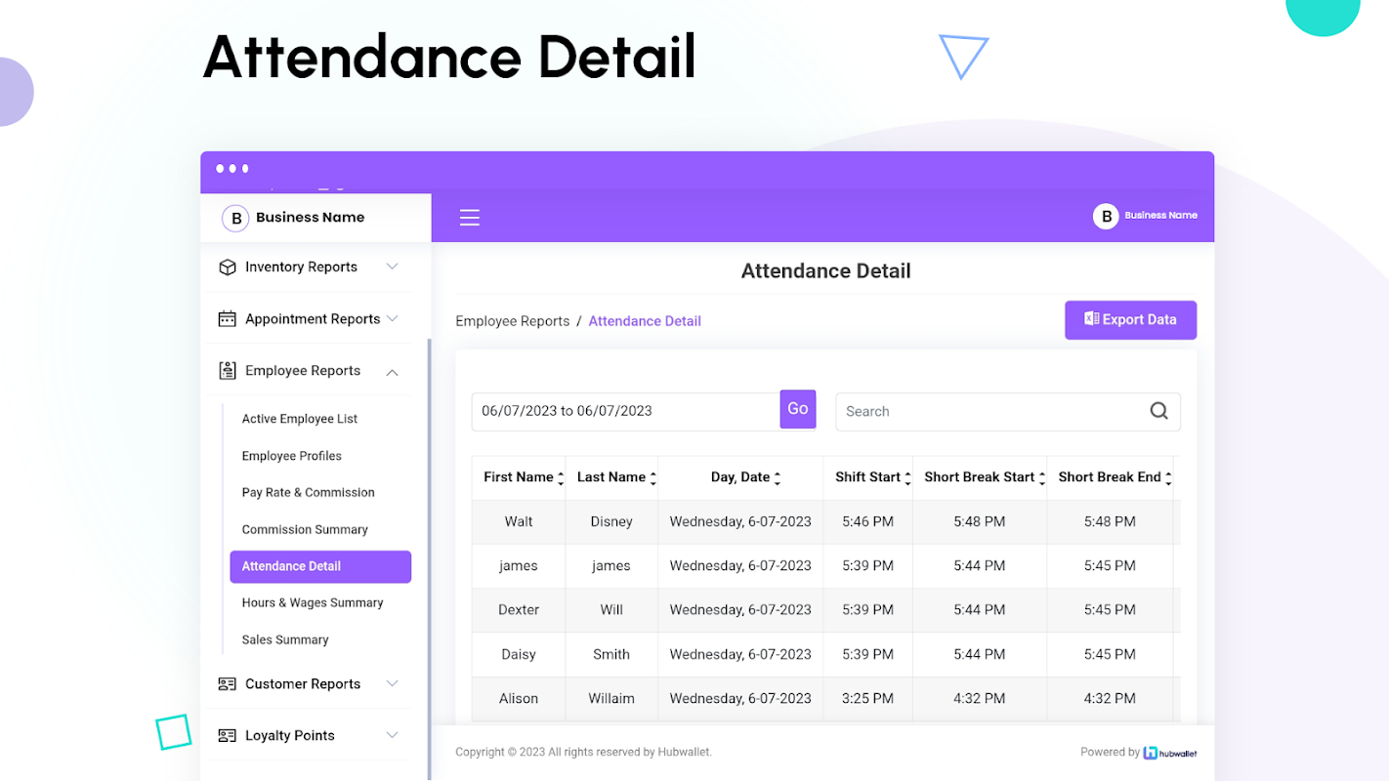Click Dexter's short break end "5:45 PM"
Viewport: 1389px width, 781px height.
pyautogui.click(x=1110, y=610)
